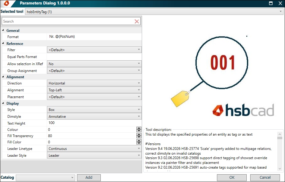Image resolution: width=285 pixels, height=182 pixels.
Task: Open the Dimstyle dropdown set to Annotative
Action: pos(94,116)
